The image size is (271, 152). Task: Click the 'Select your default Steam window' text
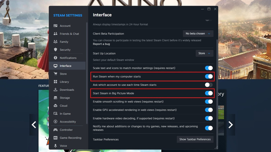pos(113,60)
